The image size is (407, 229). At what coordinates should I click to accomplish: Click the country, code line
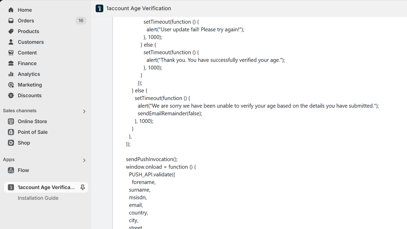pos(138,213)
